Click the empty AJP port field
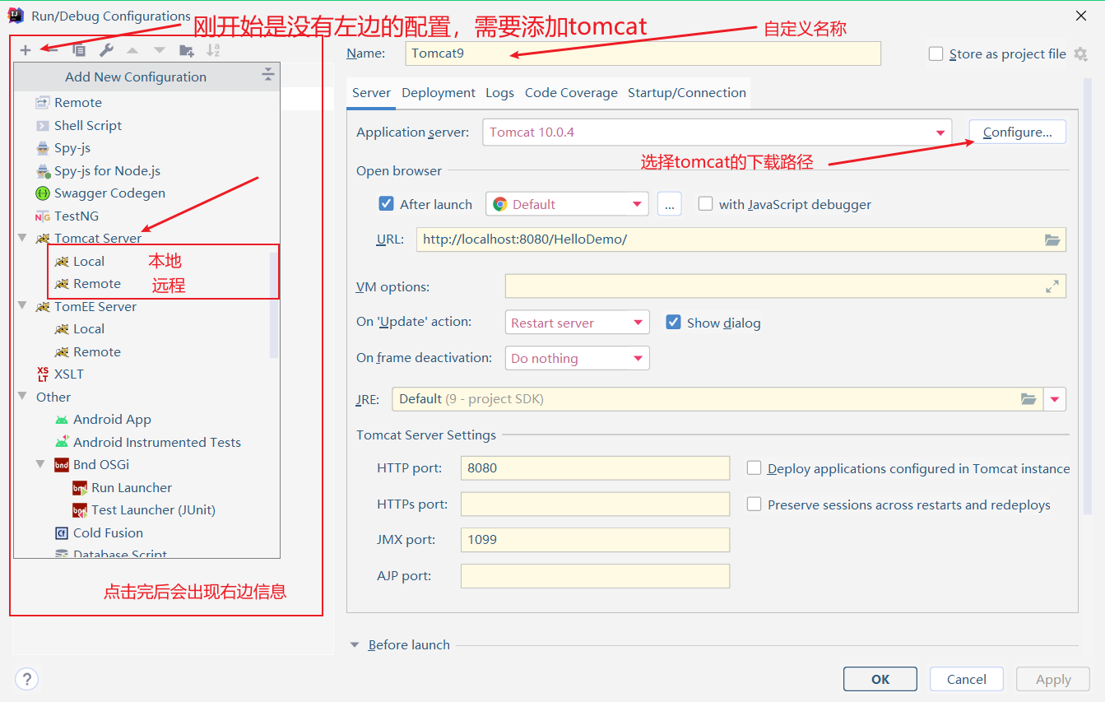 pyautogui.click(x=595, y=576)
